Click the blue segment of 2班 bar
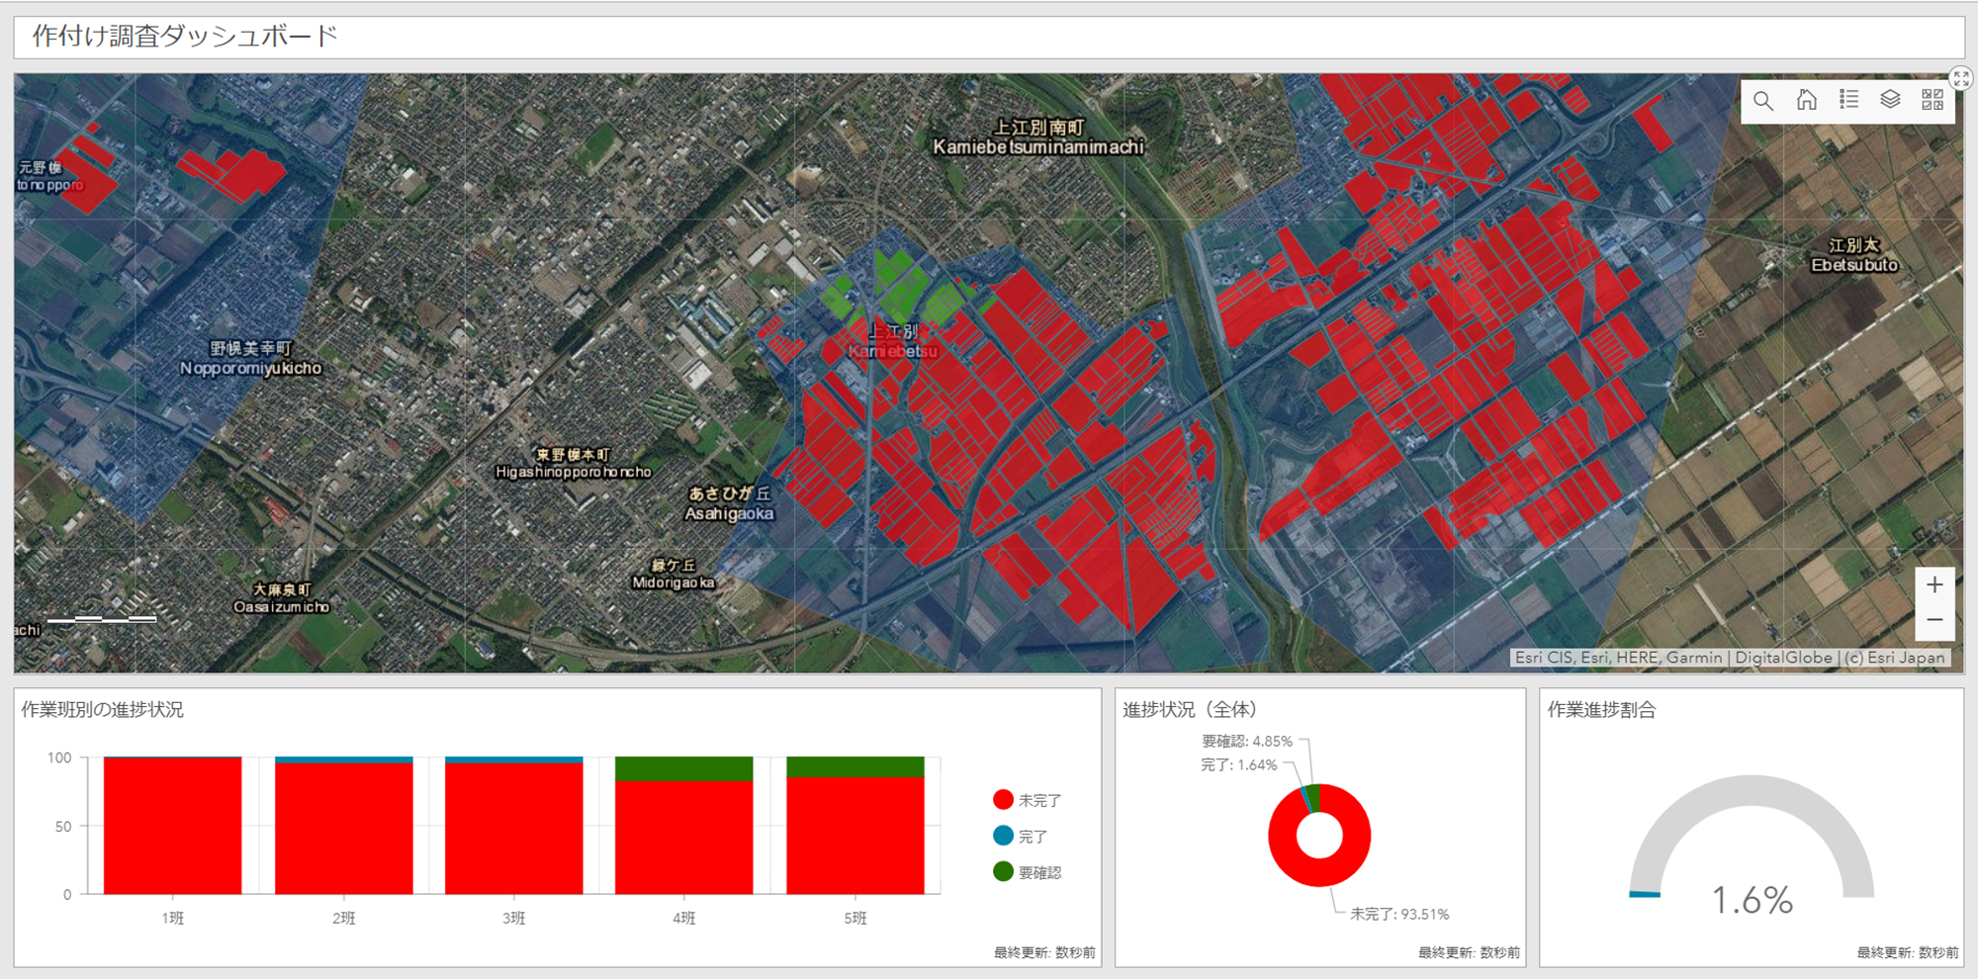The width and height of the screenshot is (1978, 979). (x=343, y=759)
